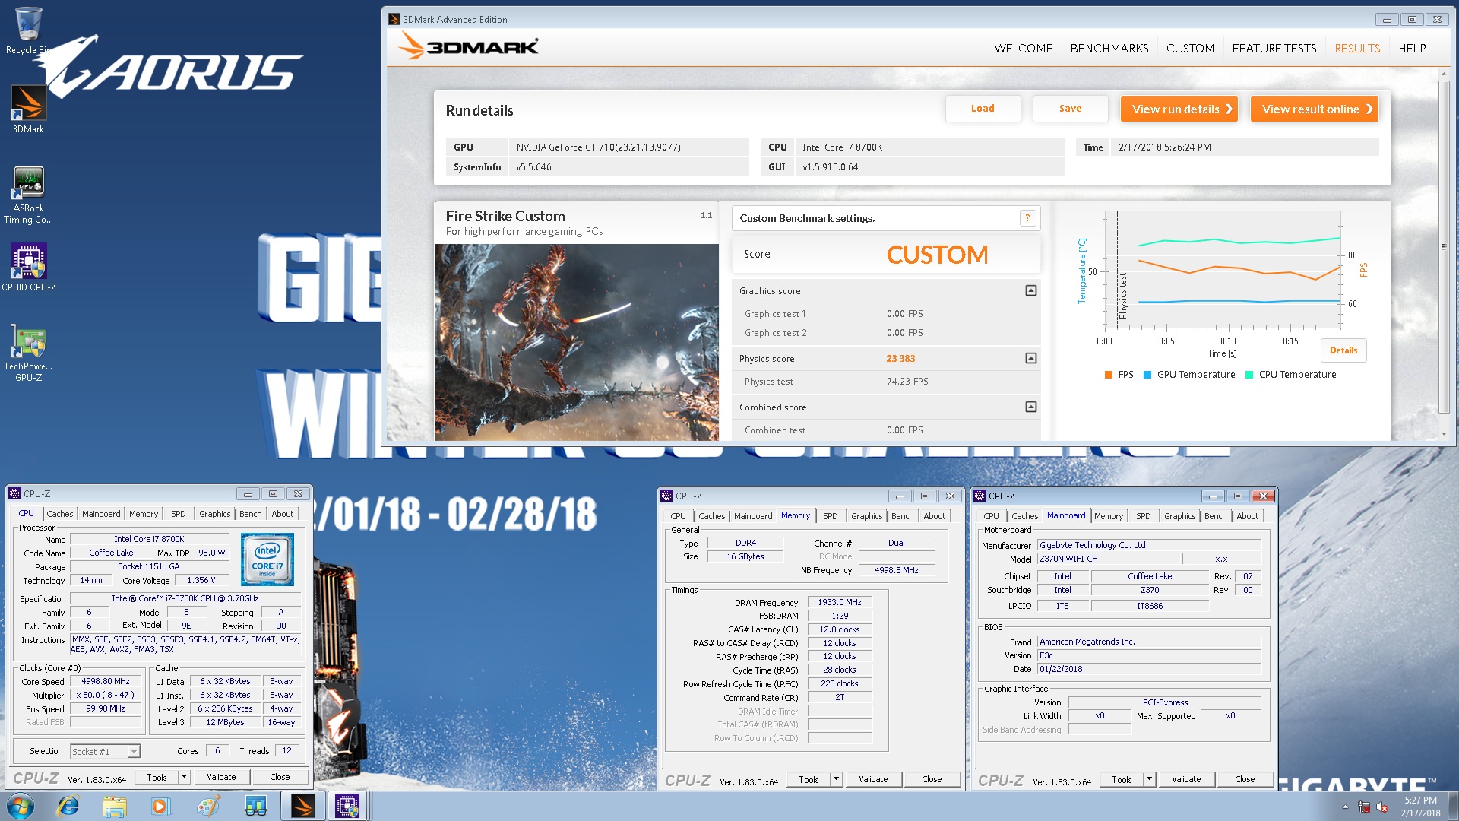The width and height of the screenshot is (1459, 821).
Task: Click the volume icon in the system tray
Action: 1382,807
